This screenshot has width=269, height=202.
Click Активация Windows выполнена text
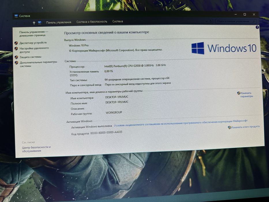[x=91, y=127]
